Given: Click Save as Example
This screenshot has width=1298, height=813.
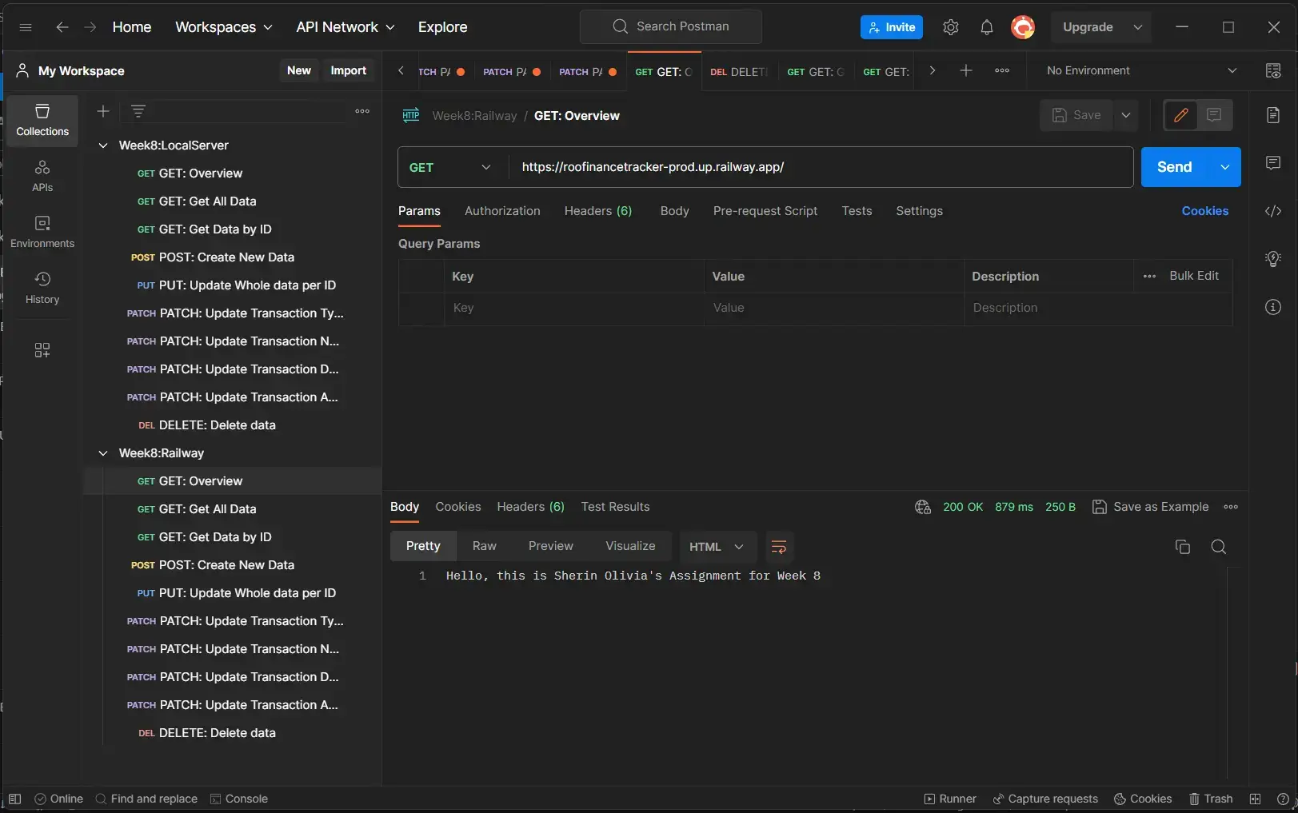Looking at the screenshot, I should click(1150, 507).
